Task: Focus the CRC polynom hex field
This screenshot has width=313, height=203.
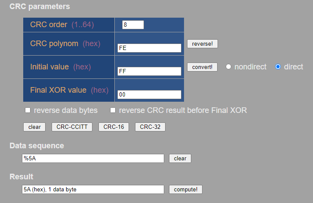Action: point(149,48)
